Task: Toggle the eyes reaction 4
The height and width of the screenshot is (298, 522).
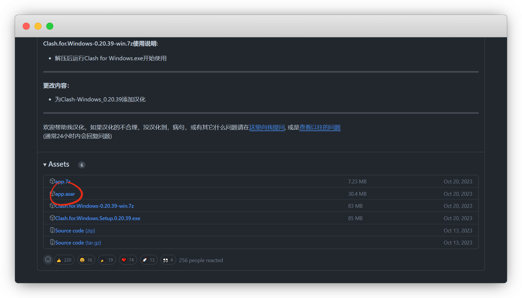Action: pyautogui.click(x=168, y=260)
